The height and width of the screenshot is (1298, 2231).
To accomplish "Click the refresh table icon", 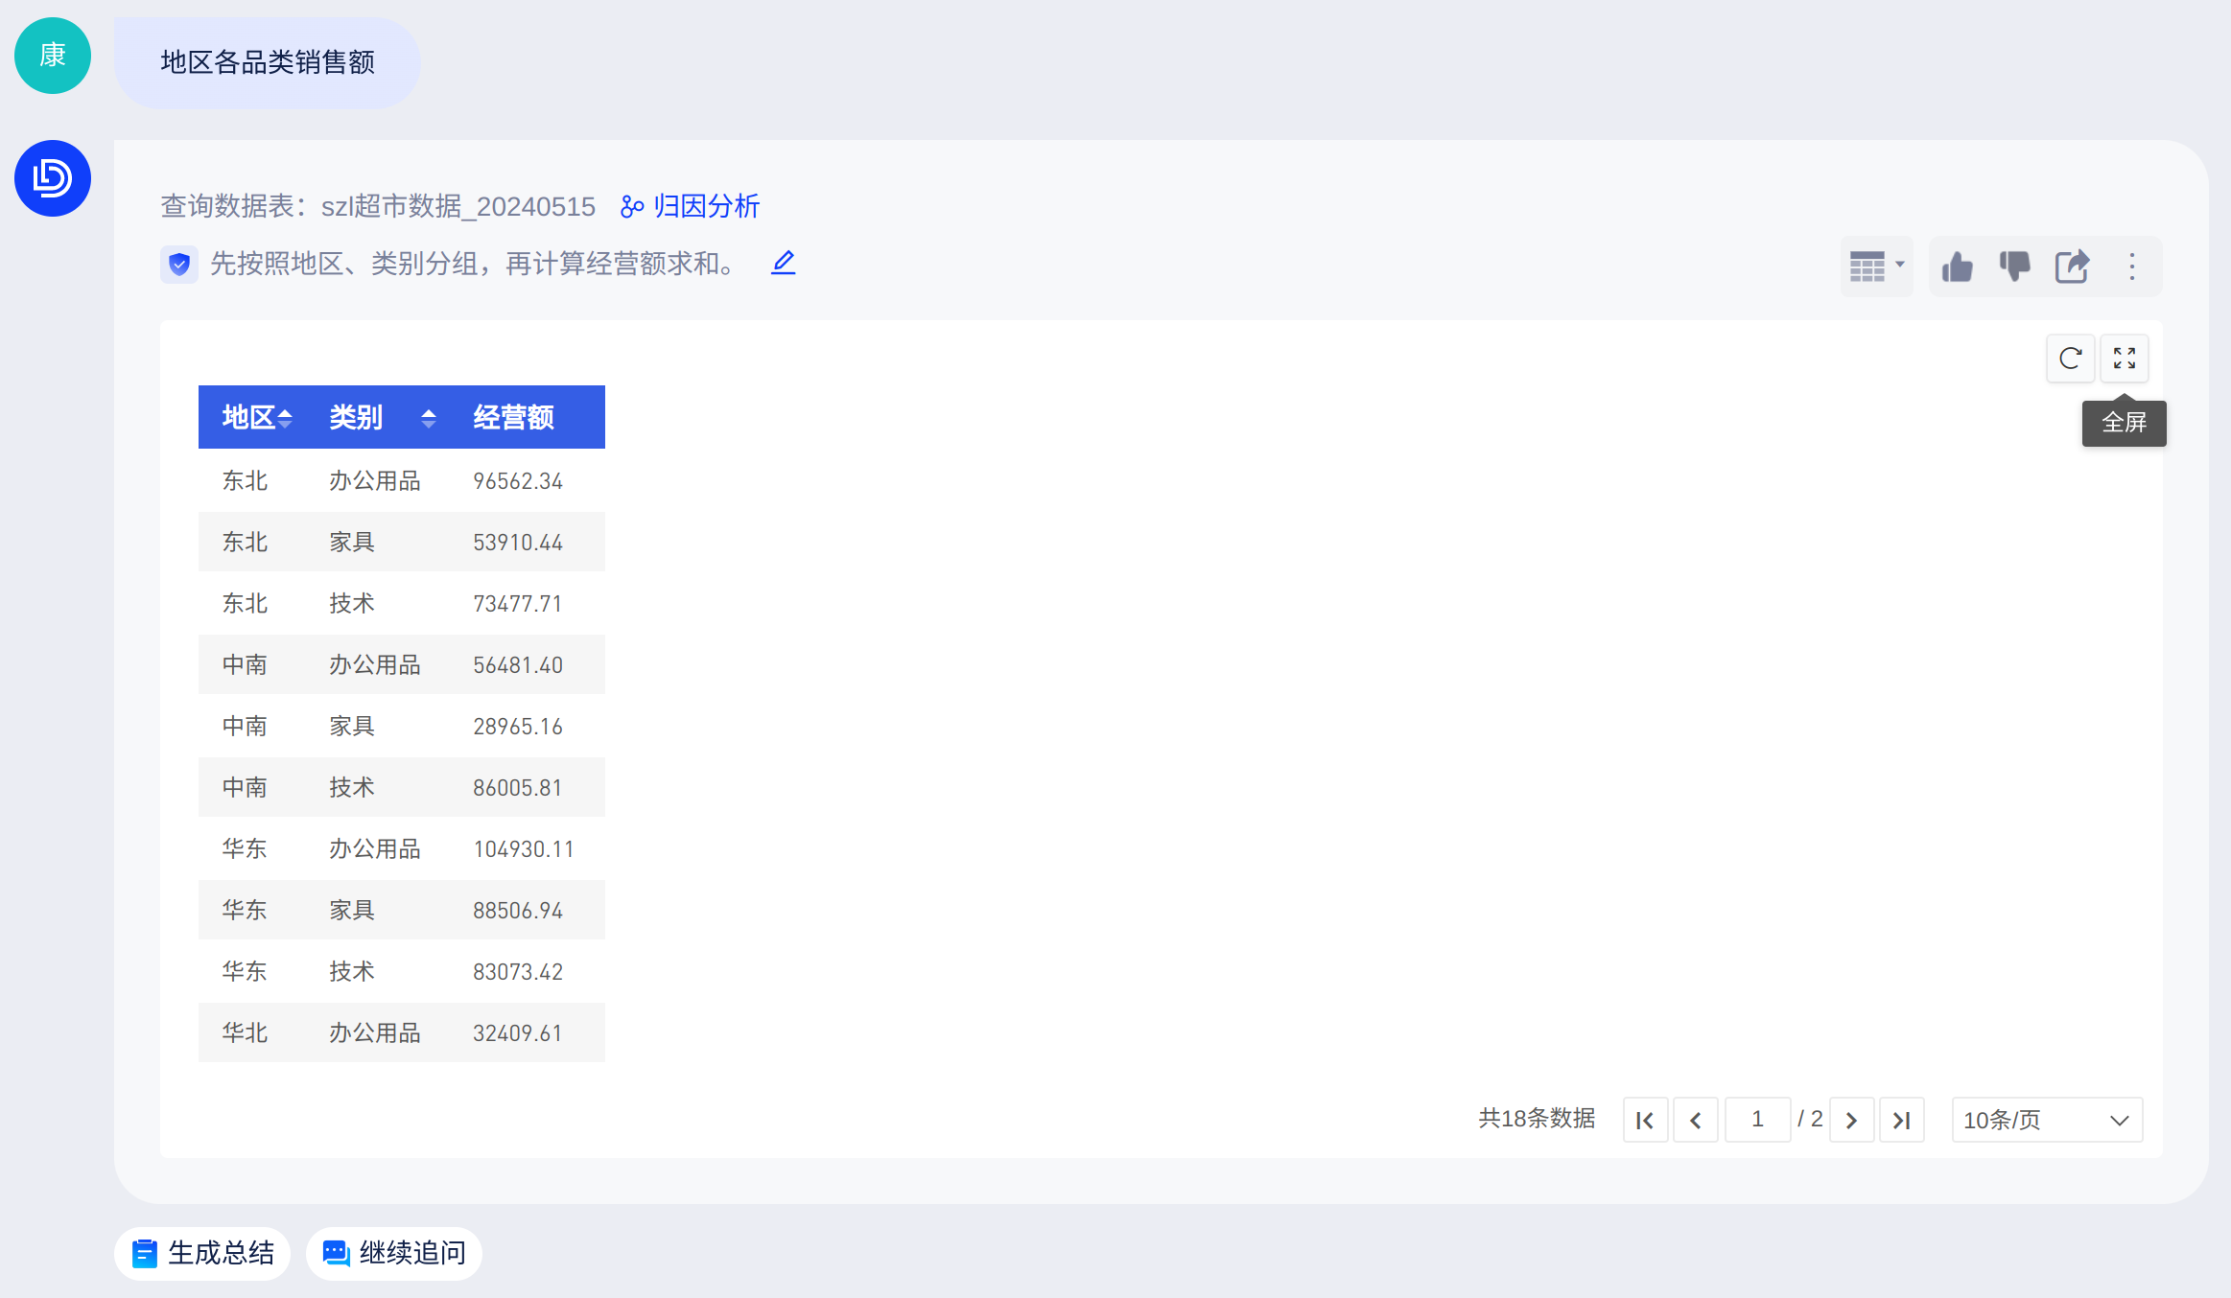I will pyautogui.click(x=2070, y=359).
